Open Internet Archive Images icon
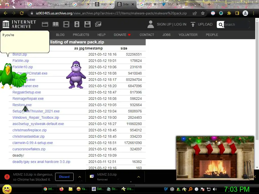This screenshot has width=259, height=194. 98,24
